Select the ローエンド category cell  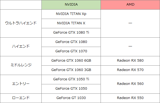(21, 98)
